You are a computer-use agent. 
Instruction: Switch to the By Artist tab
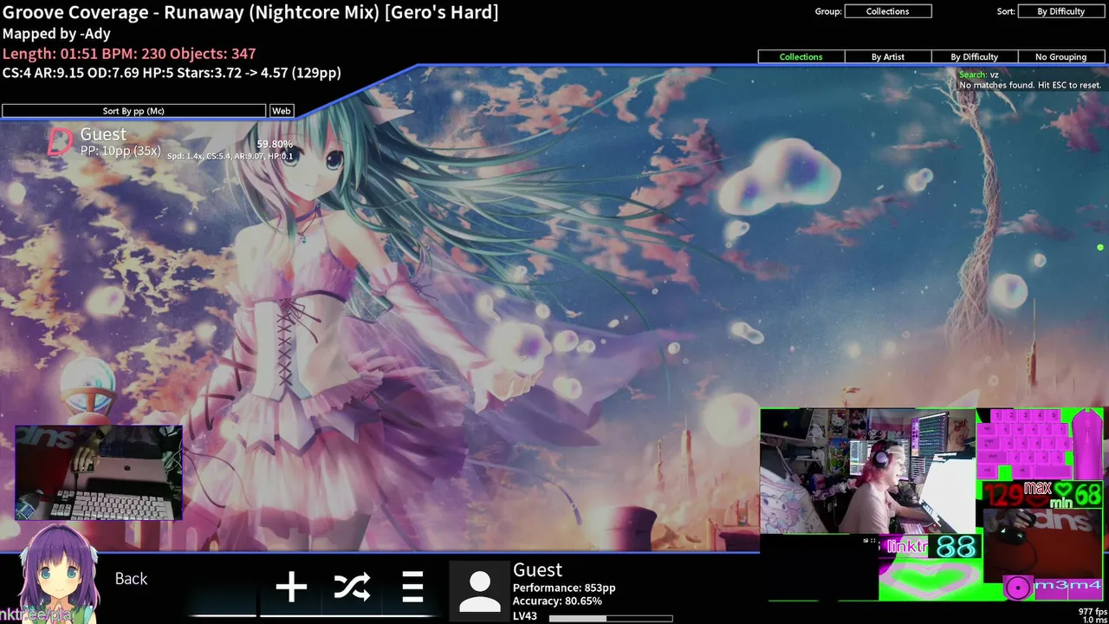[x=887, y=56]
